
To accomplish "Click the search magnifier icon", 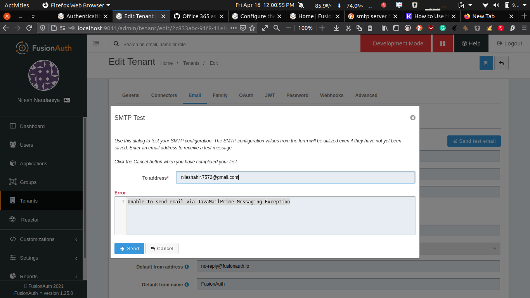I will click(116, 44).
